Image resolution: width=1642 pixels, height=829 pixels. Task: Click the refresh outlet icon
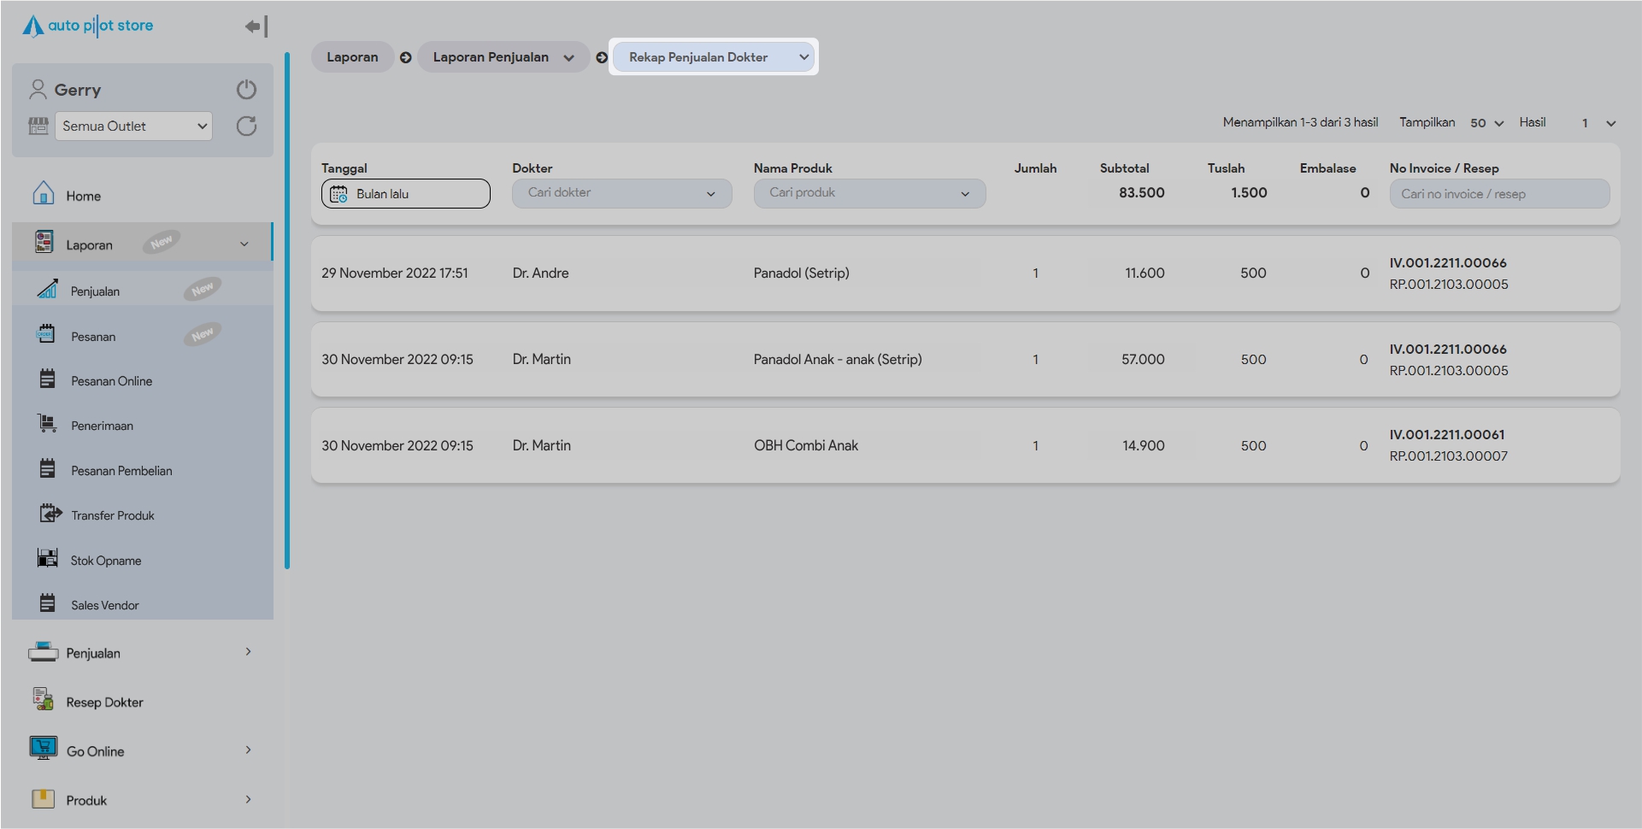click(246, 126)
